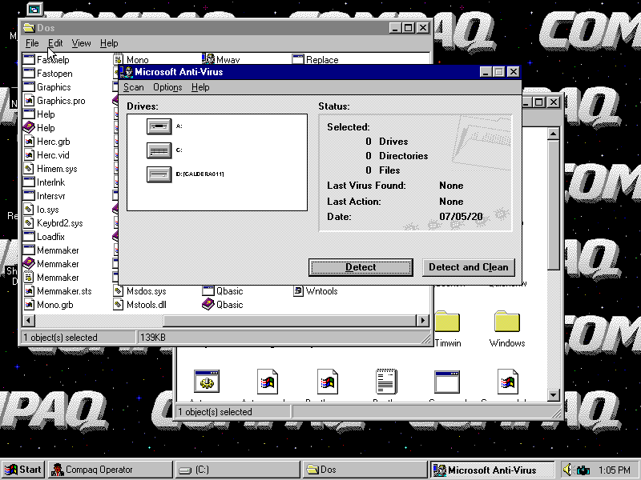
Task: Select the Qbasic help file with book icon
Action: 208,305
